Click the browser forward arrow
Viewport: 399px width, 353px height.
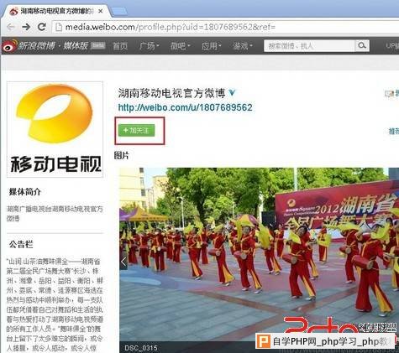click(26, 27)
